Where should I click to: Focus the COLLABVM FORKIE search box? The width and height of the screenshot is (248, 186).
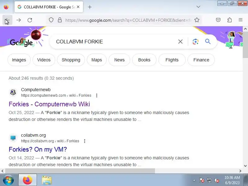[115, 42]
